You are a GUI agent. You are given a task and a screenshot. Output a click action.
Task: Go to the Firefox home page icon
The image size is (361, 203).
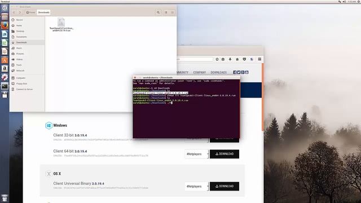237,59
